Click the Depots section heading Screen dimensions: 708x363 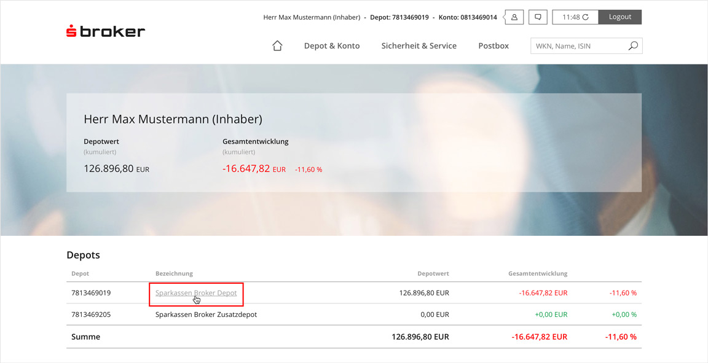[83, 255]
